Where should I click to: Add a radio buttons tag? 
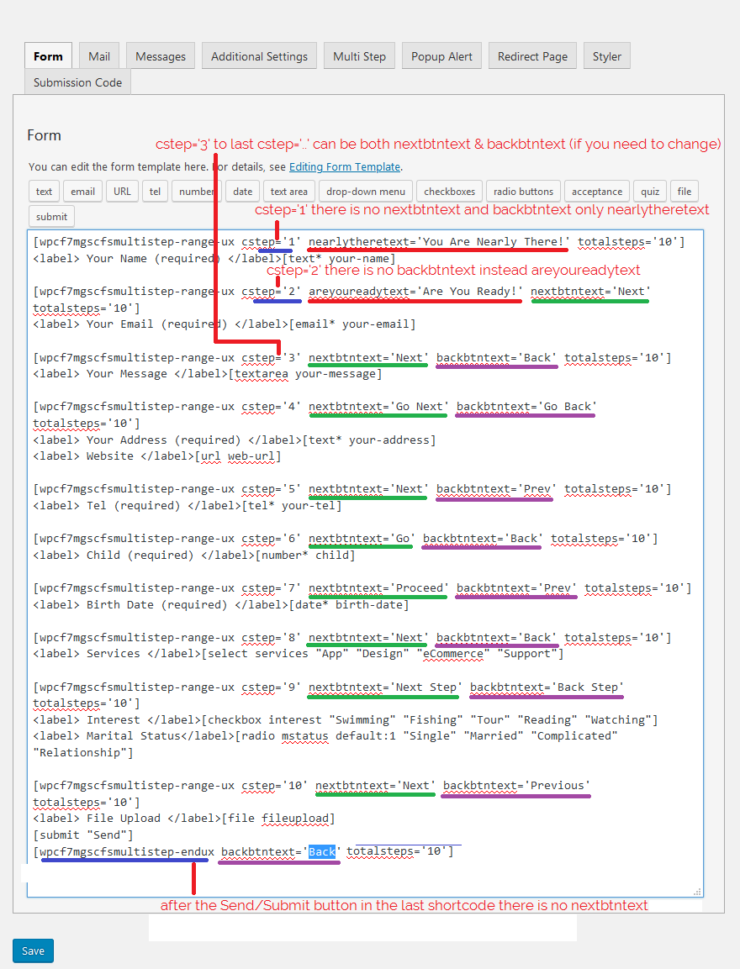click(523, 192)
